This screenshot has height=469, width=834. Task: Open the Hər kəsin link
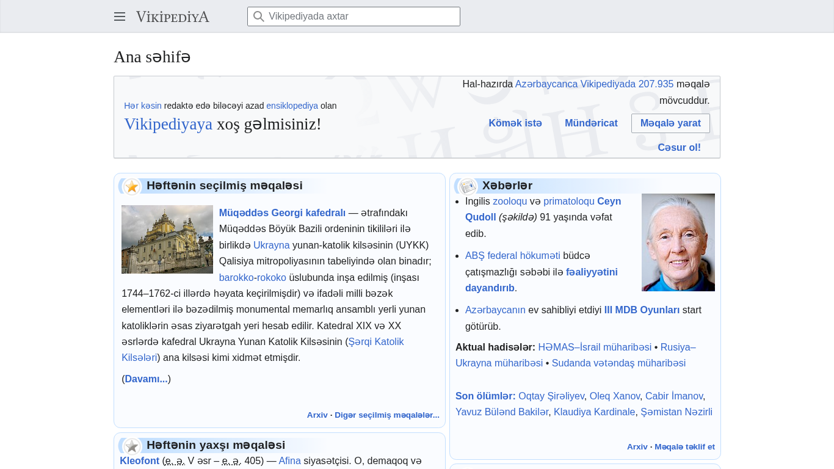[143, 106]
